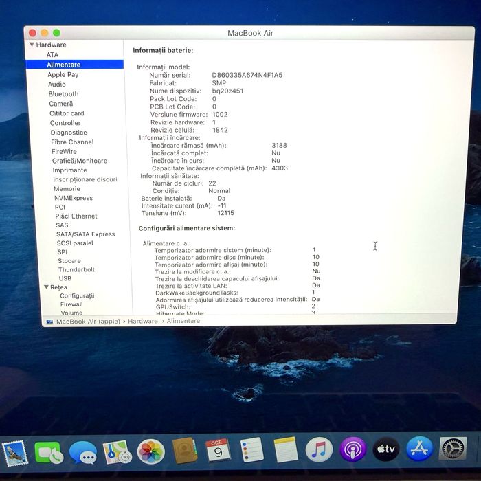Collapse the Rețea section triangle
Screen dimensions: 481x481
(46, 287)
